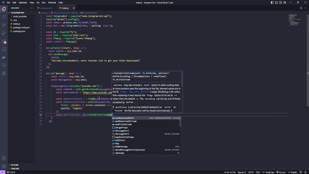Open the View menu

tap(32, 2)
